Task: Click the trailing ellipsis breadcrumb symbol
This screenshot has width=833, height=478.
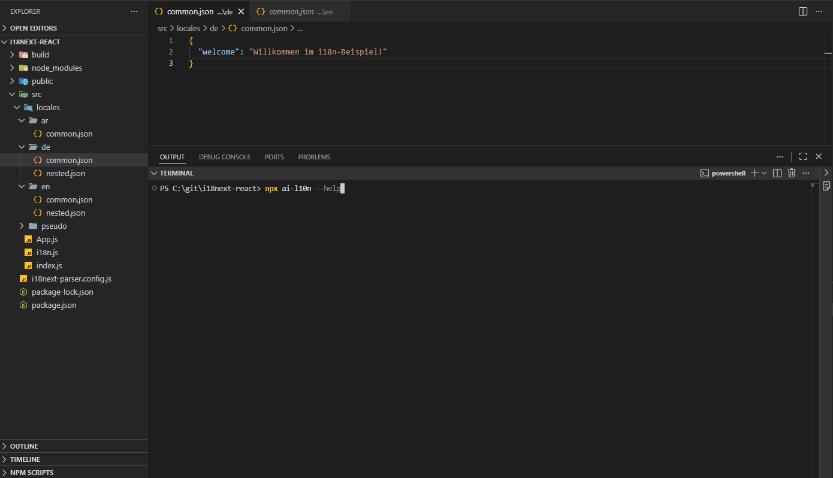Action: (x=300, y=28)
